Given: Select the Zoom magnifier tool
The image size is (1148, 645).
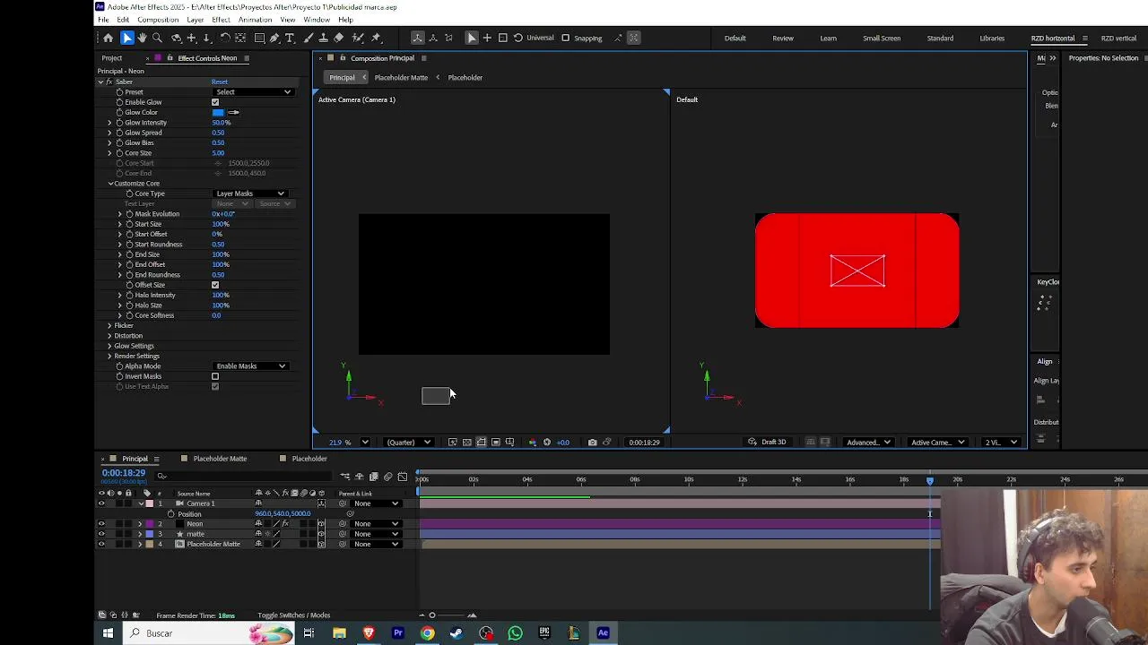Looking at the screenshot, I should 157,38.
